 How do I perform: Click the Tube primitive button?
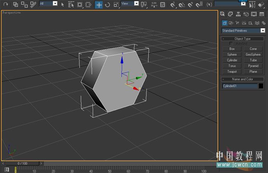pyautogui.click(x=253, y=60)
